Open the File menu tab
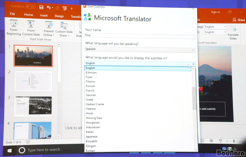246x157 pixels. (x=12, y=14)
